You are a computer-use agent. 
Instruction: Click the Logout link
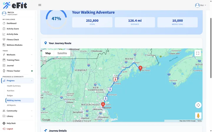[10, 129]
